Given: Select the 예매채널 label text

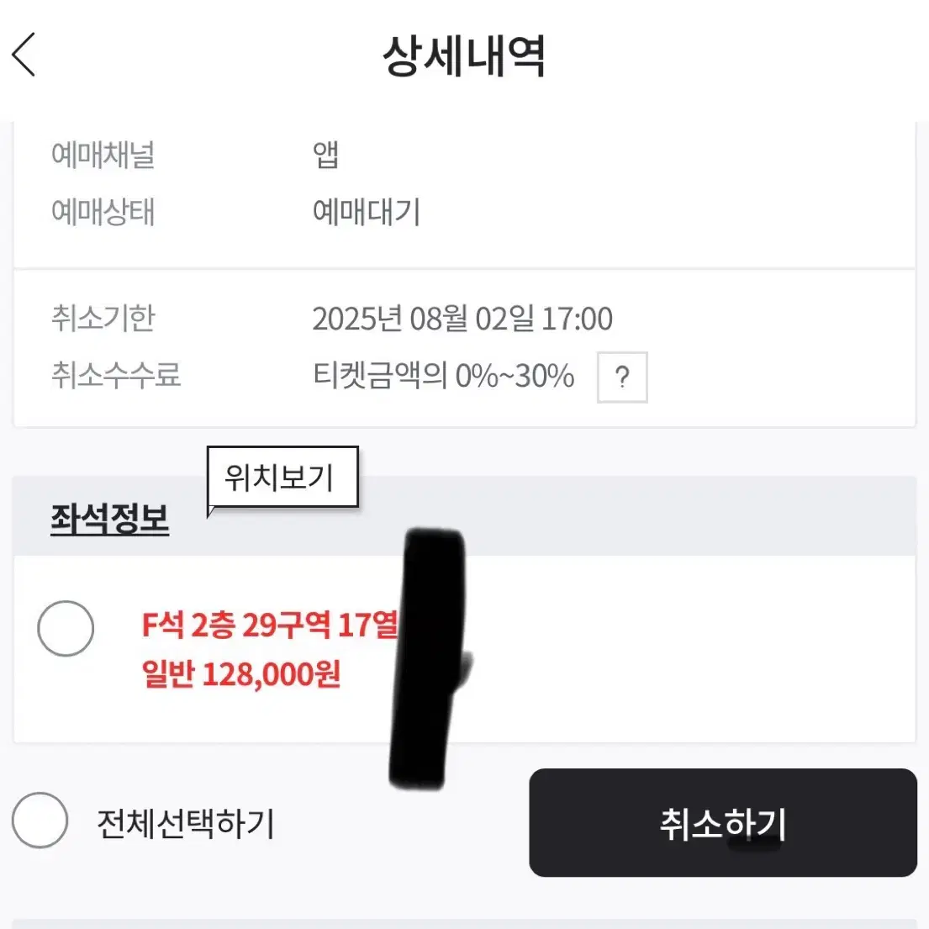Looking at the screenshot, I should (103, 153).
